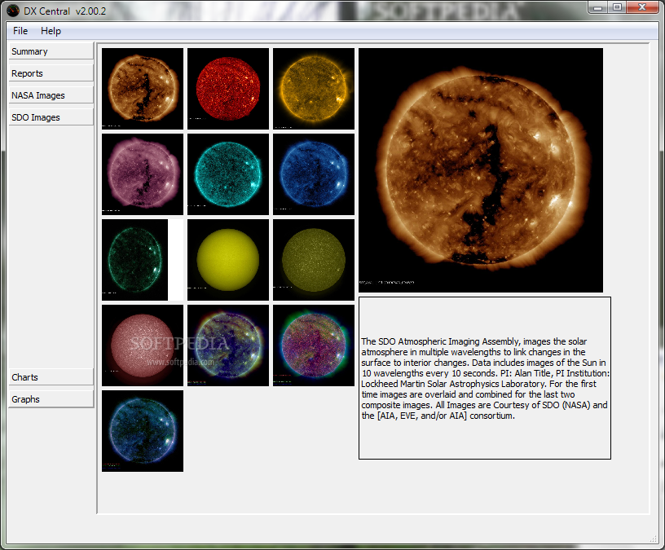Screen dimensions: 665x550
Task: Select the magenta-green composite sun thumbnail
Action: tap(314, 345)
